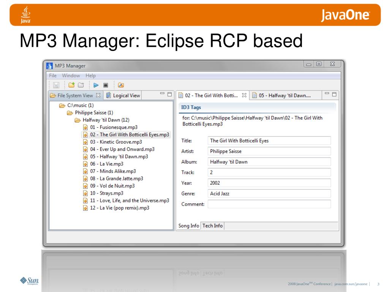389x292 pixels.
Task: Switch to the Logical View tab
Action: (x=123, y=95)
